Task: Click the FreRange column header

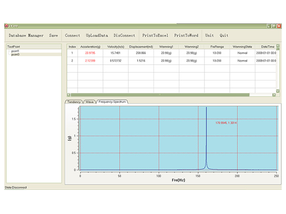Action: (217, 47)
